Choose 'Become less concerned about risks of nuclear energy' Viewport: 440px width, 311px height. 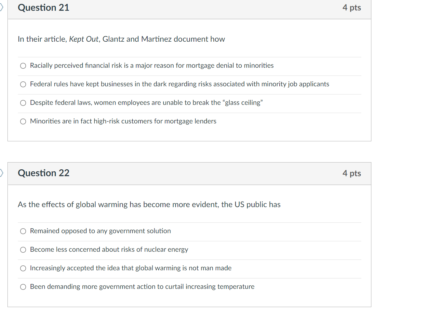point(23,250)
